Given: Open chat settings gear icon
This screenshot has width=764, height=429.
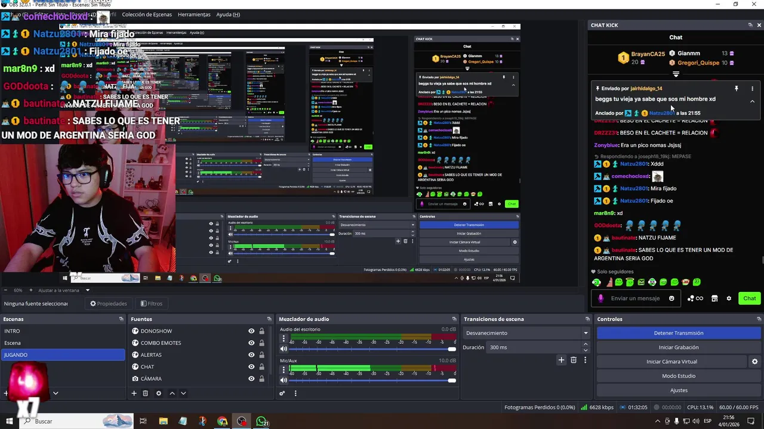Looking at the screenshot, I should pyautogui.click(x=729, y=299).
